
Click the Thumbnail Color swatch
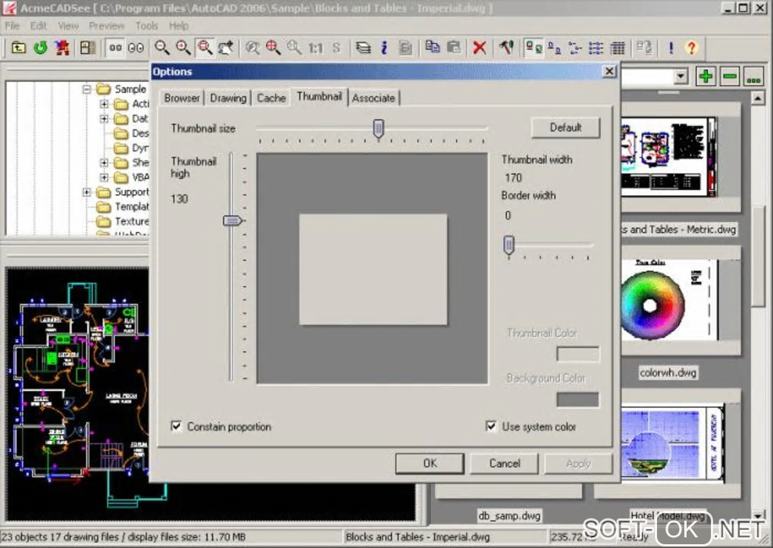577,354
